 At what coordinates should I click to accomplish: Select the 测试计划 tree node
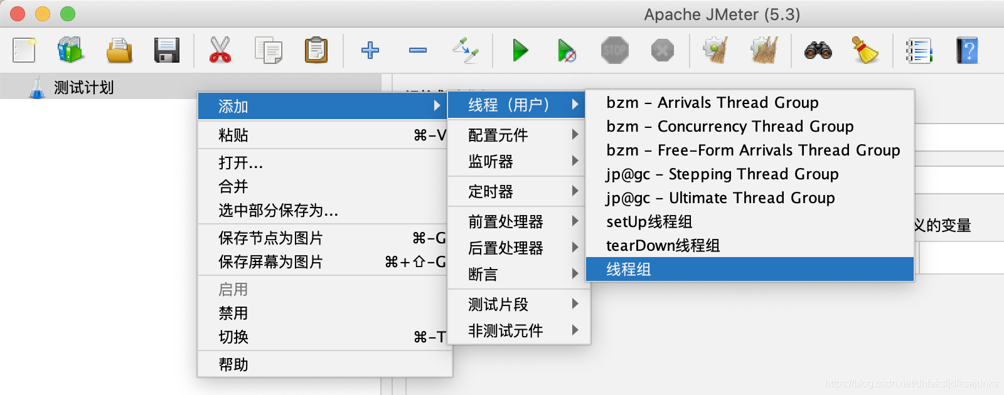[83, 87]
